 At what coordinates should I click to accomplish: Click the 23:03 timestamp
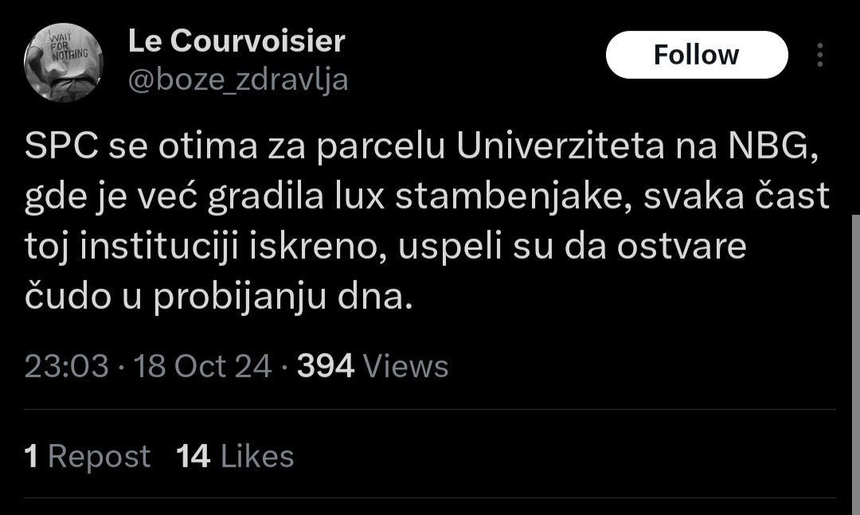[66, 366]
